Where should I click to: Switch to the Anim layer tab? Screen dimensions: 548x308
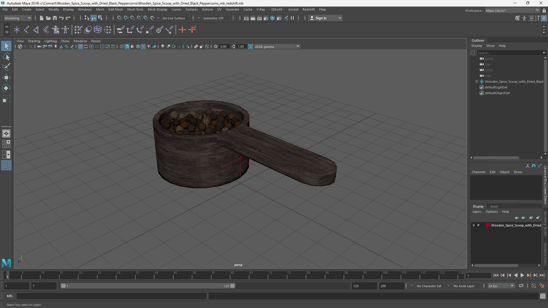[494, 206]
